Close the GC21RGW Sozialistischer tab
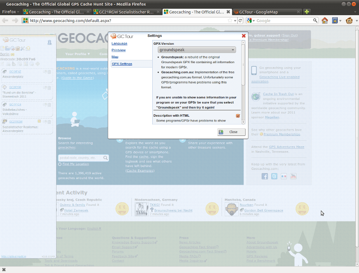Screen dimensions: 359x273 click(158, 12)
